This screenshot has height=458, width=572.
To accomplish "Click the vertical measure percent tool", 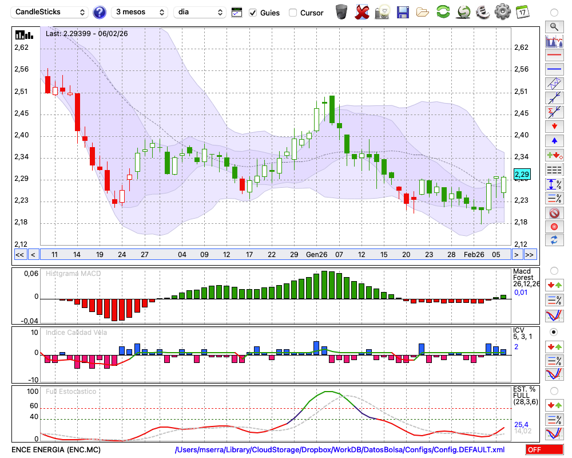I will tap(554, 184).
